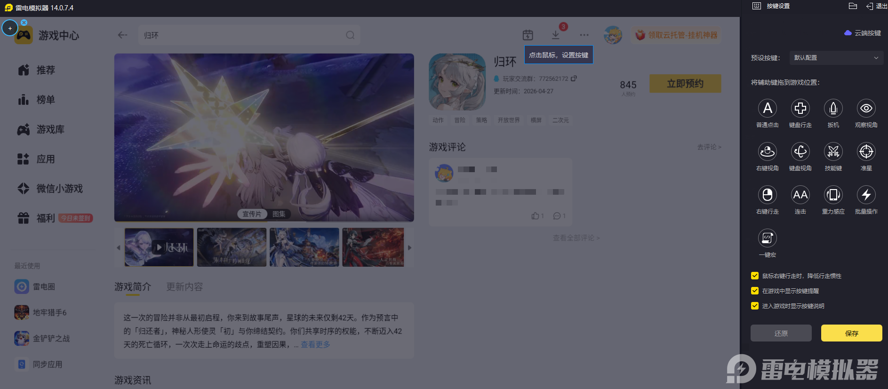Screen dimensions: 888x389
Task: Open the calendar reservation icon
Action: click(528, 35)
